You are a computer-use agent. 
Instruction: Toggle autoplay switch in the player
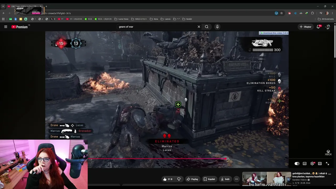(x=297, y=164)
